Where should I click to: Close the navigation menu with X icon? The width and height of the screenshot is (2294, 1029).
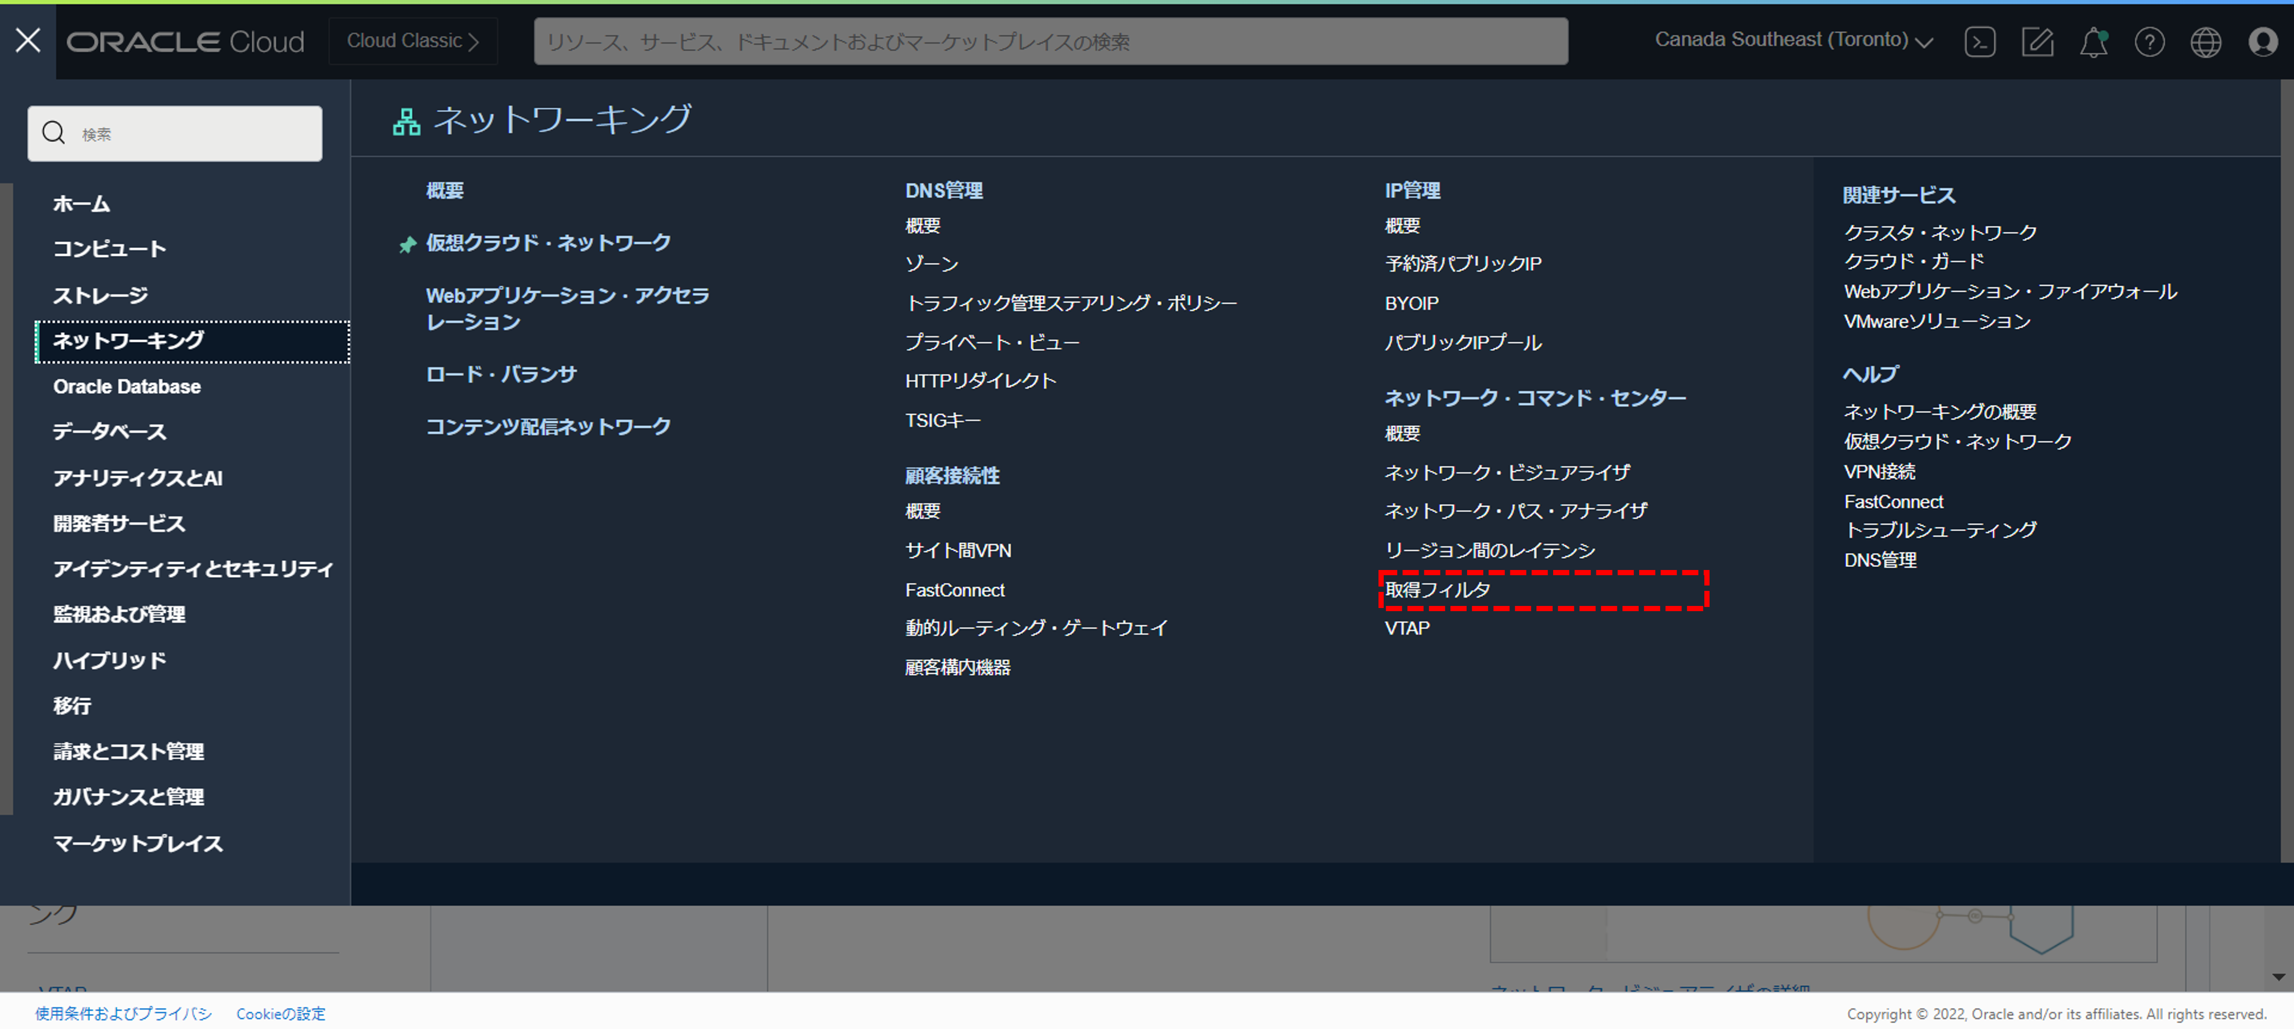click(x=28, y=40)
